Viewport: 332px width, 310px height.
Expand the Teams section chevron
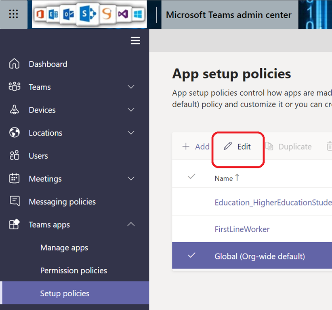coord(131,87)
